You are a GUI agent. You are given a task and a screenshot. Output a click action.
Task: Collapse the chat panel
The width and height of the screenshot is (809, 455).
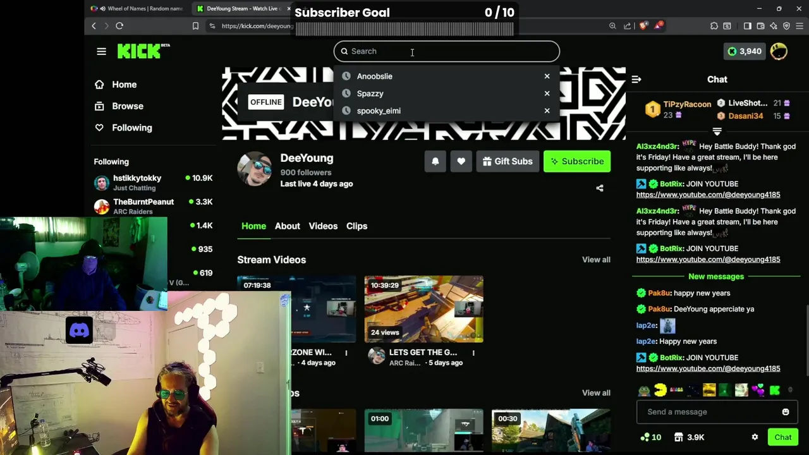pos(636,80)
